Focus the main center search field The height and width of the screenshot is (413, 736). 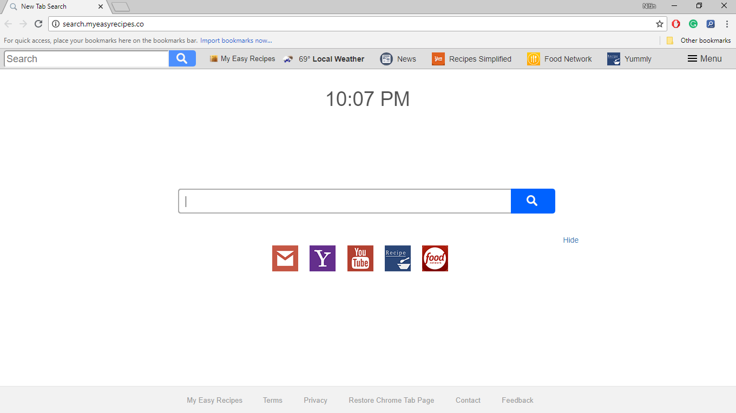pyautogui.click(x=345, y=201)
